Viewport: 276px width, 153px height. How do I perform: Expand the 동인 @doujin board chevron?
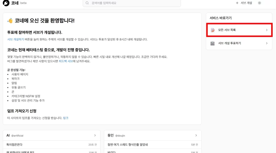point(196,136)
